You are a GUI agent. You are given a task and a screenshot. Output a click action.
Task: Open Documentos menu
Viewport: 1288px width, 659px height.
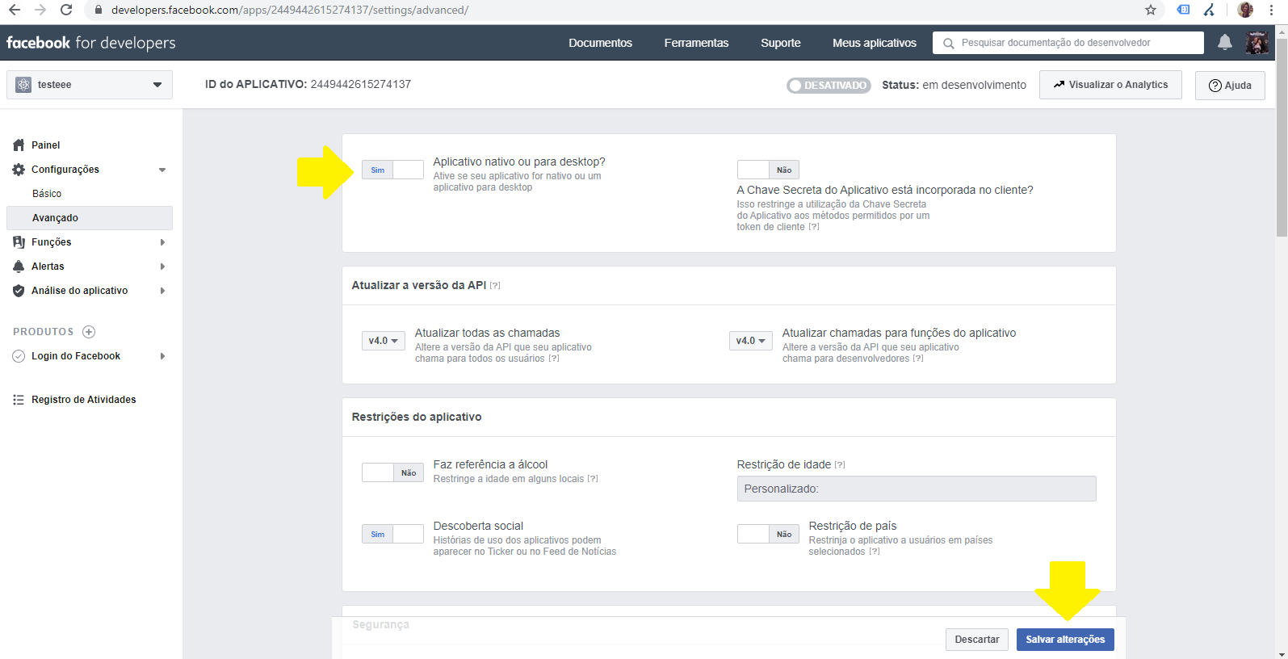pyautogui.click(x=600, y=43)
